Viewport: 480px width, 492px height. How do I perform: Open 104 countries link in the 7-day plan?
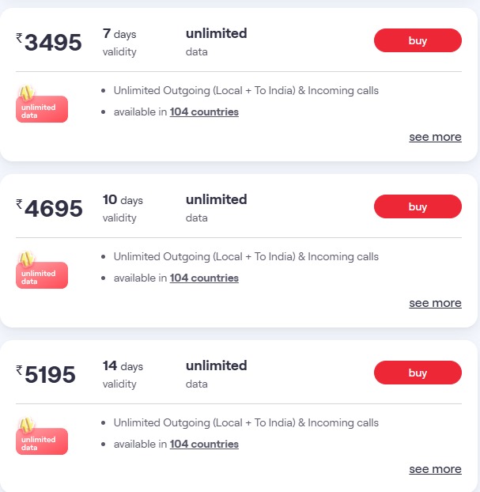pos(204,112)
